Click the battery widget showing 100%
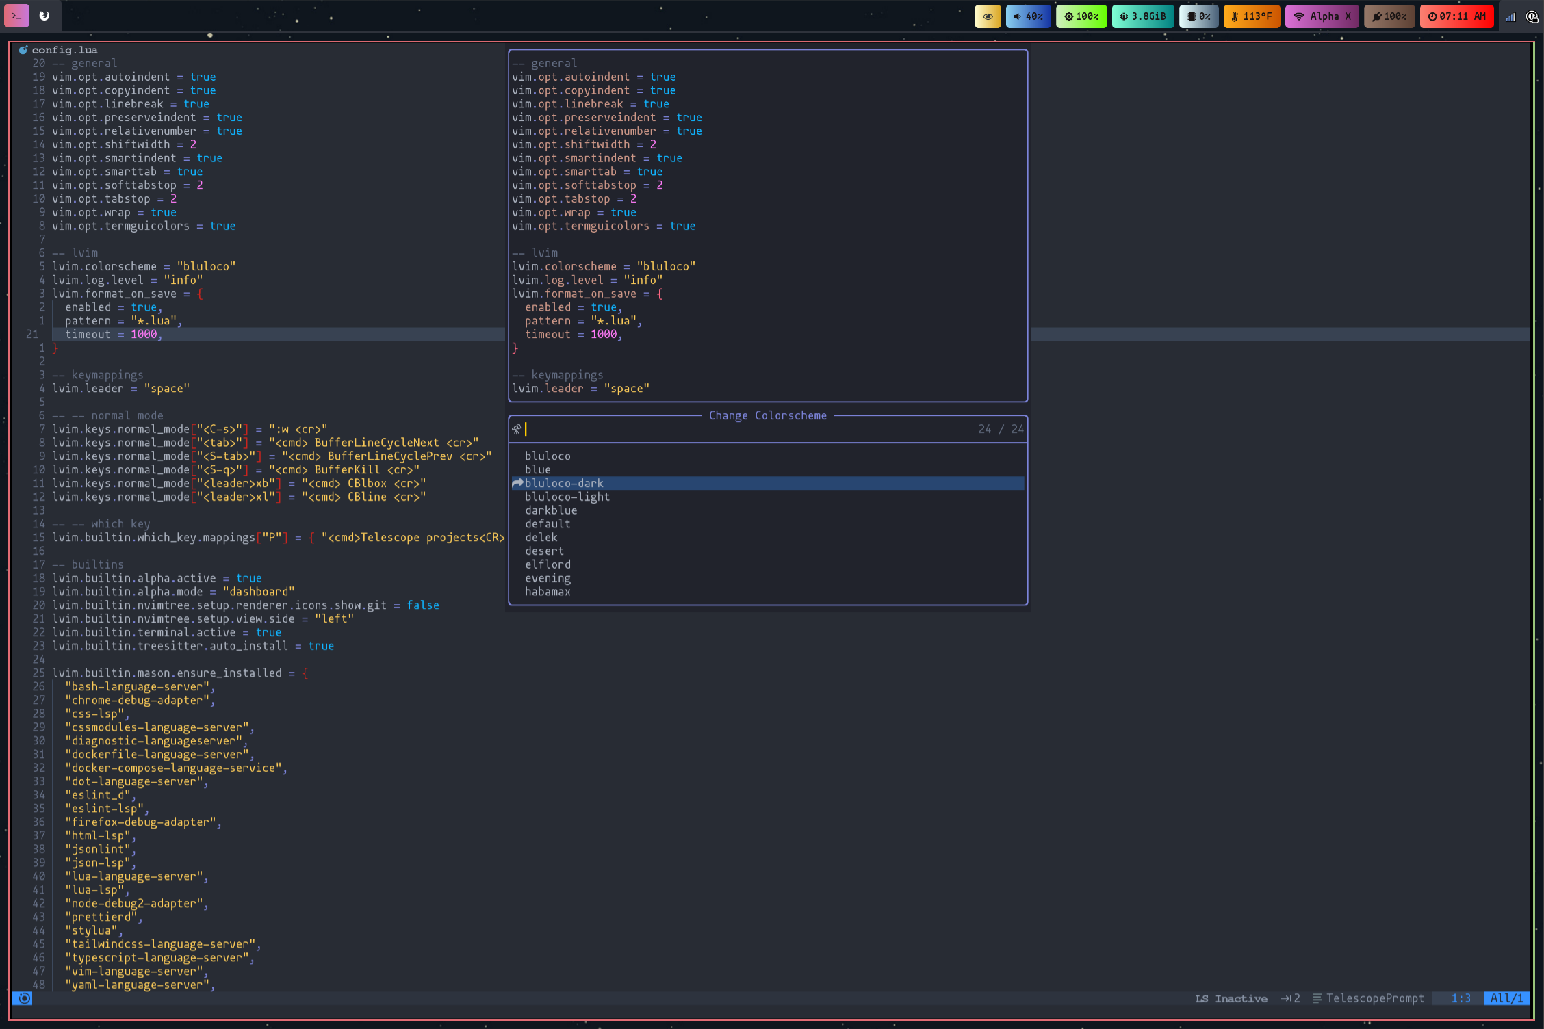1544x1029 pixels. (1389, 16)
